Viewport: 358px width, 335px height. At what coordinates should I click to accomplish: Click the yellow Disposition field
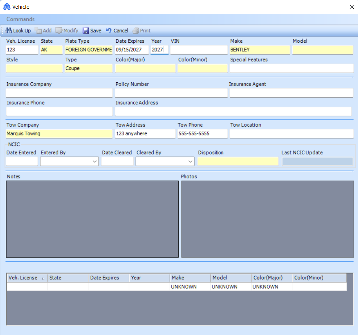[238, 161]
